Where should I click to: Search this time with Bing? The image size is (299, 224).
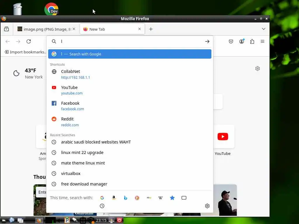pos(125,198)
